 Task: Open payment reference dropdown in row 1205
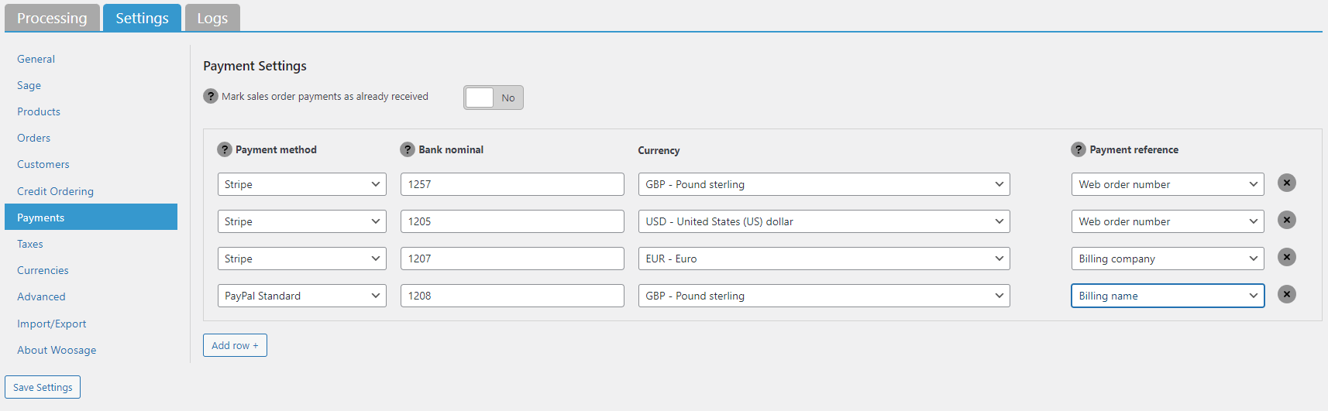pos(1168,221)
